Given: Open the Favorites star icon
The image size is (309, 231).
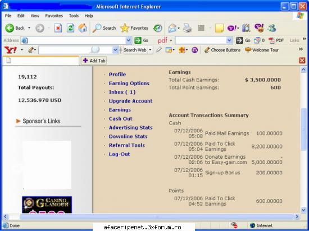Looking at the screenshot, I should pyautogui.click(x=125, y=28).
